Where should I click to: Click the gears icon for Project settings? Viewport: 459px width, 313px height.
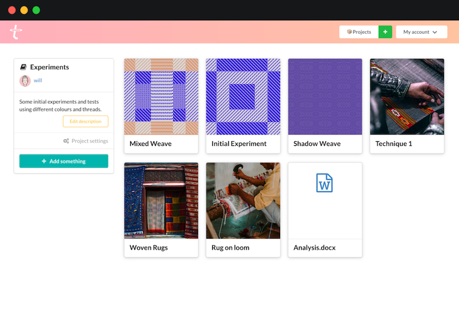66,141
